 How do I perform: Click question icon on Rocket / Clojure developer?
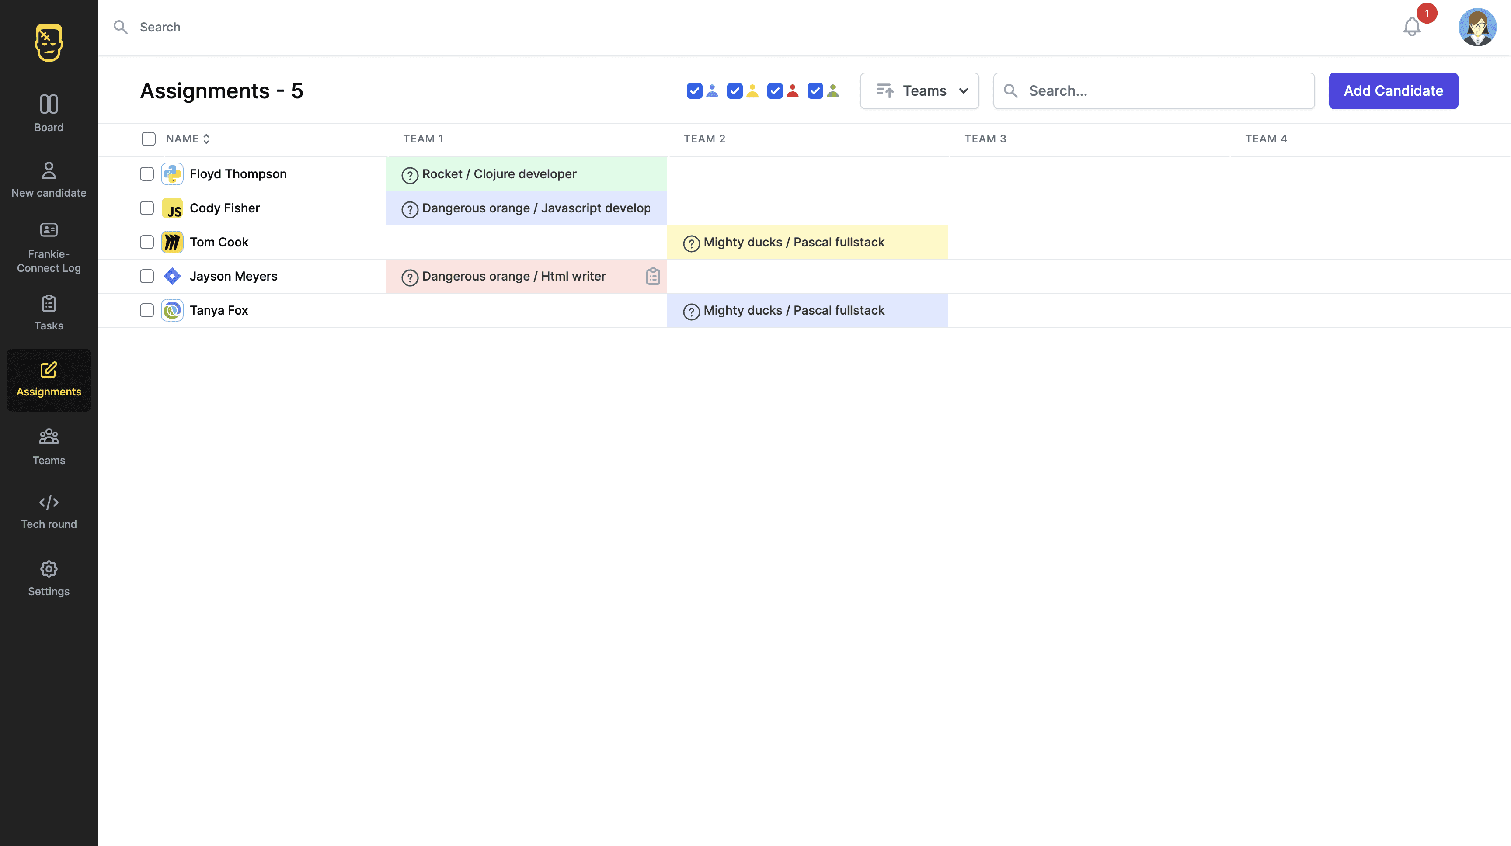[x=409, y=175]
